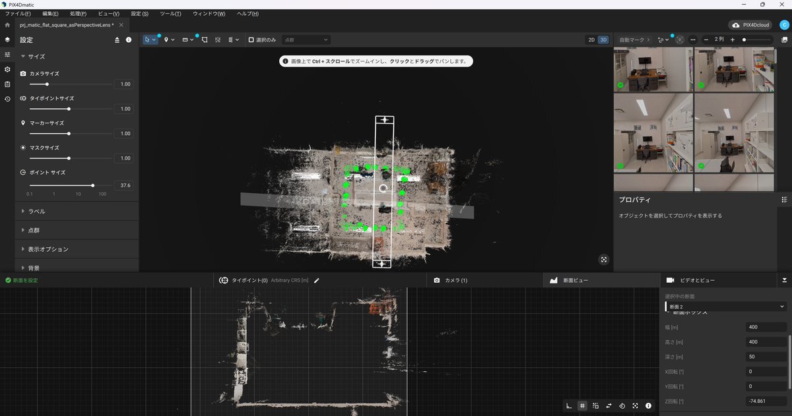Open the 断面 2 selection dropdown
The width and height of the screenshot is (792, 416).
pyautogui.click(x=725, y=307)
